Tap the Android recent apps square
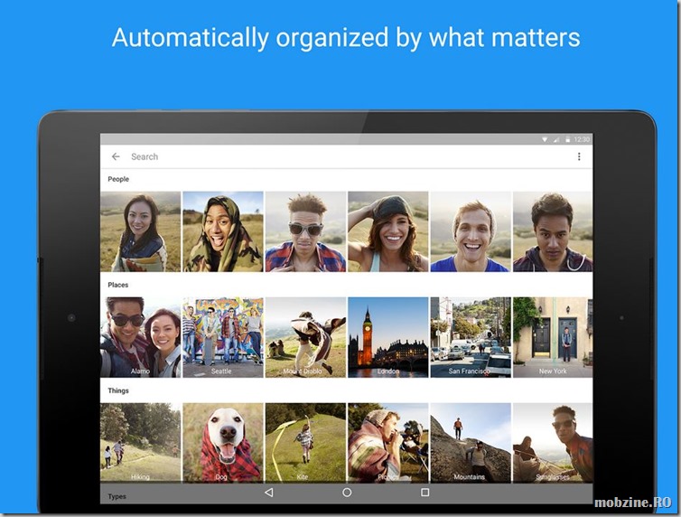This screenshot has height=517, width=681. click(x=425, y=493)
